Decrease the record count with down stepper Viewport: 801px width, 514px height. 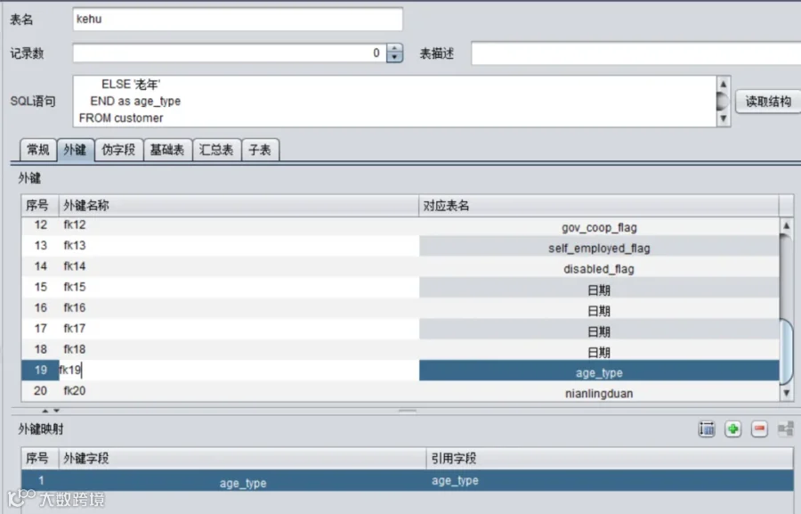tap(394, 57)
